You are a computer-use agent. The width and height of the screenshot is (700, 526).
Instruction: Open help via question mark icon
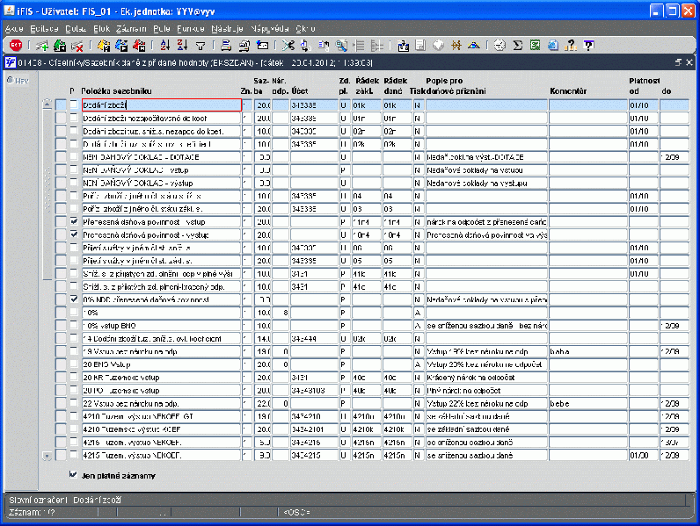tap(571, 45)
